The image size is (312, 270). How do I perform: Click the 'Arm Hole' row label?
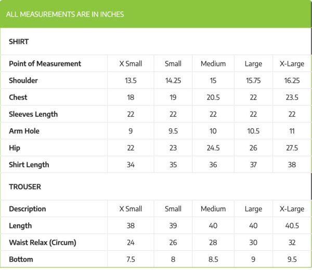click(x=24, y=131)
